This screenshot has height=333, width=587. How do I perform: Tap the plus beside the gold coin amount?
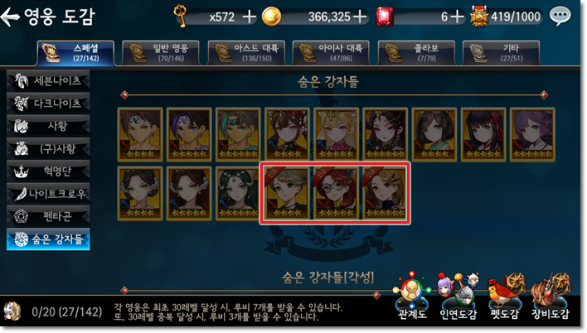[360, 17]
